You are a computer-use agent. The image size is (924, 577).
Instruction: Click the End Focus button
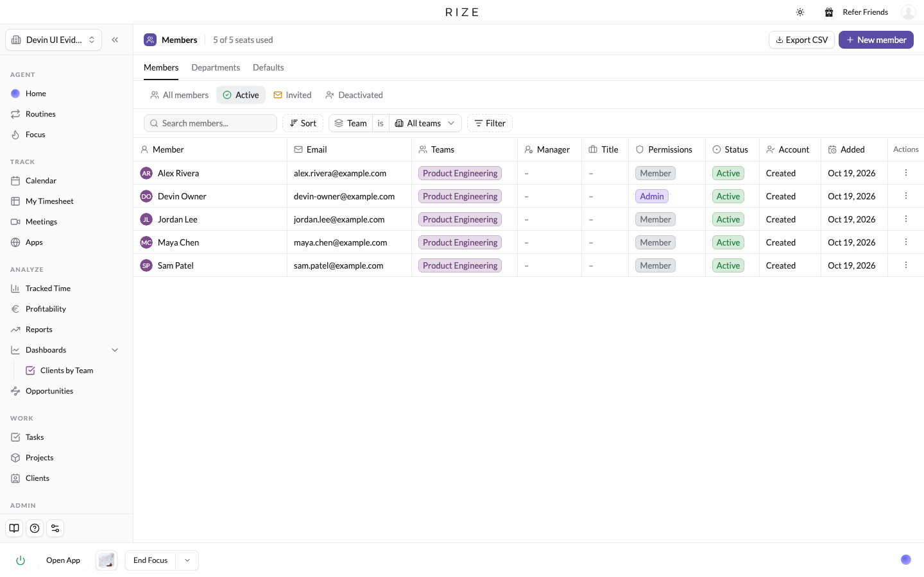coord(150,560)
